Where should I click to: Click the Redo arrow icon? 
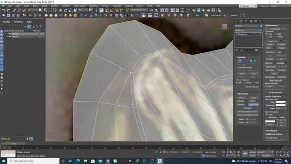(x=9, y=10)
